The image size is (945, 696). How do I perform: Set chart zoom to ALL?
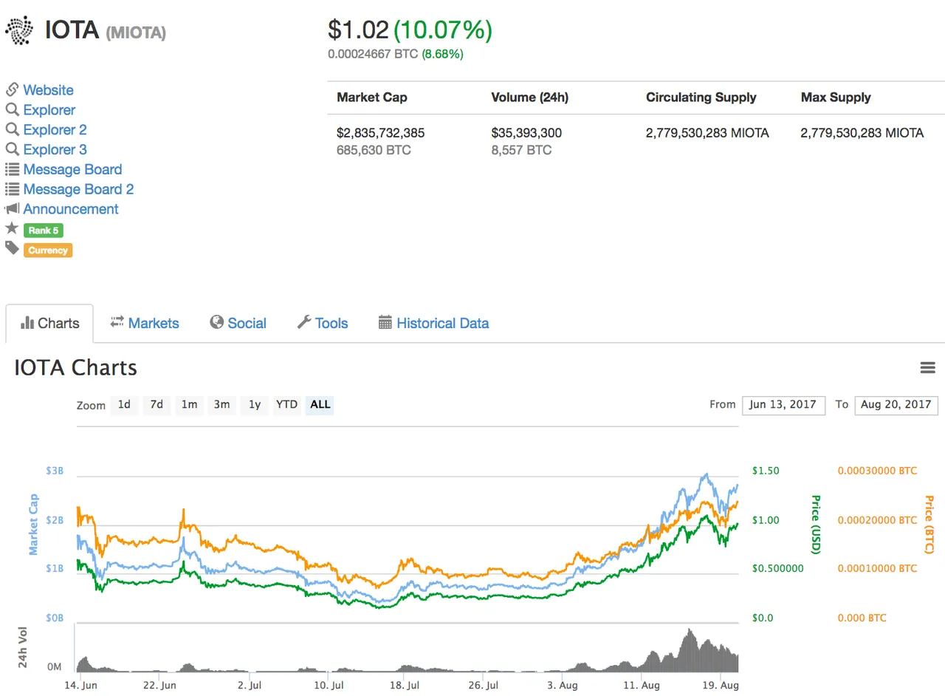coord(320,405)
